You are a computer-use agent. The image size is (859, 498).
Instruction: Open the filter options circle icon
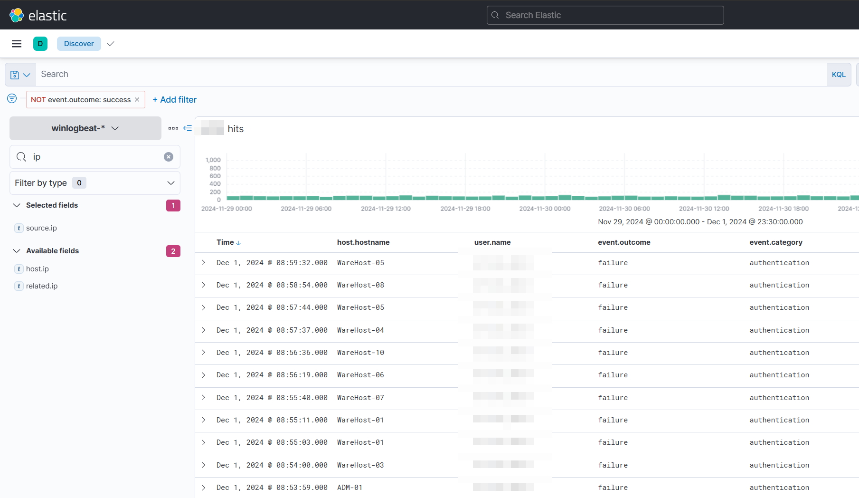click(12, 98)
